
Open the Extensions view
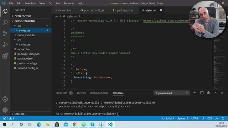[5, 56]
